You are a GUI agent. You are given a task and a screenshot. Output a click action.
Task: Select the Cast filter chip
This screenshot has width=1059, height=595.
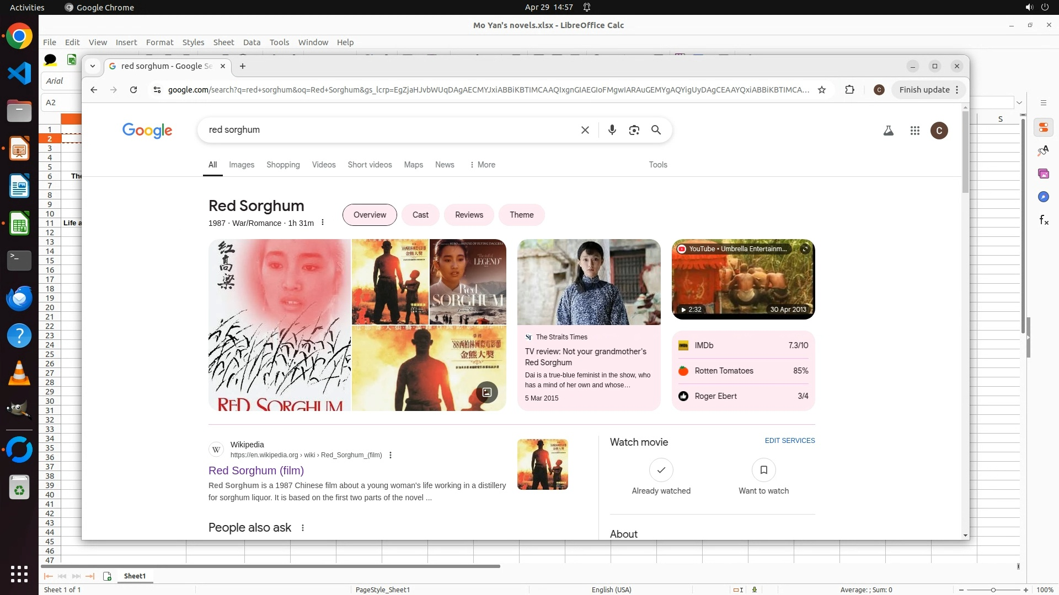pos(420,215)
